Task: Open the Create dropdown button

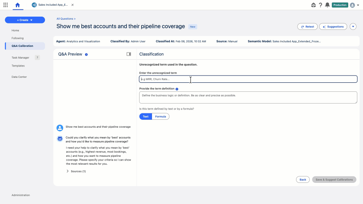Action: (x=25, y=20)
